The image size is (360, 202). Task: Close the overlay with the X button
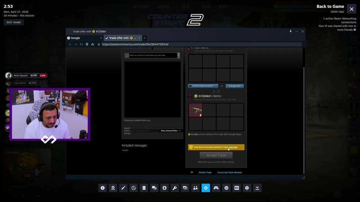click(352, 9)
